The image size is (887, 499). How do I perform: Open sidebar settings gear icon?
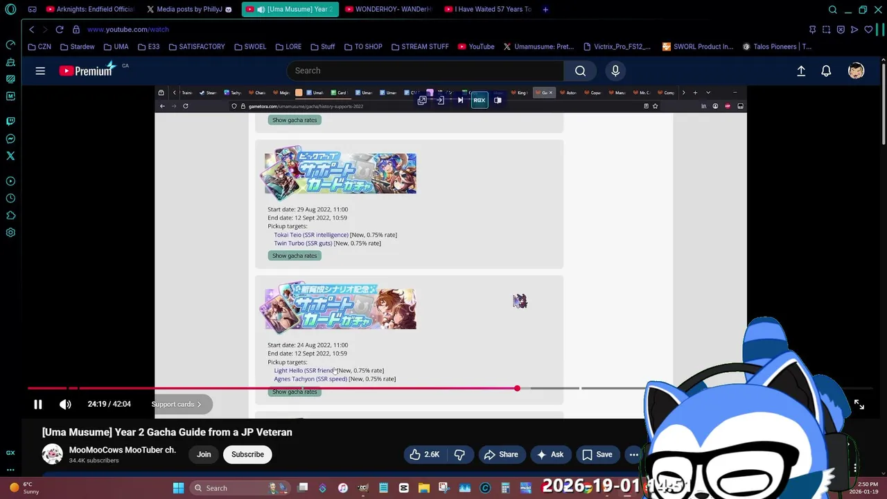(10, 233)
